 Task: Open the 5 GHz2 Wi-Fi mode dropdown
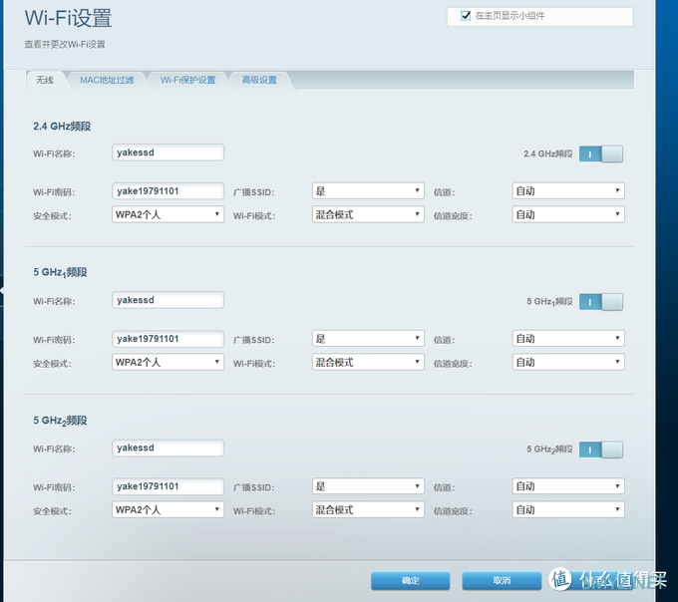click(368, 509)
